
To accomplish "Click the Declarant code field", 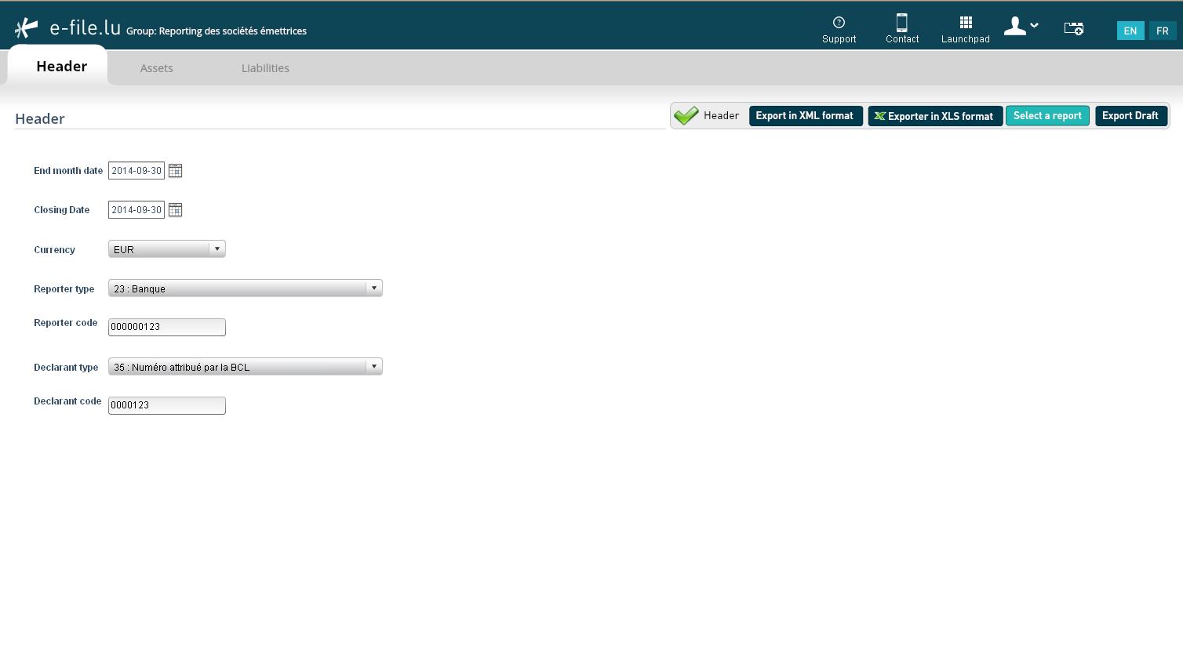I will click(167, 405).
